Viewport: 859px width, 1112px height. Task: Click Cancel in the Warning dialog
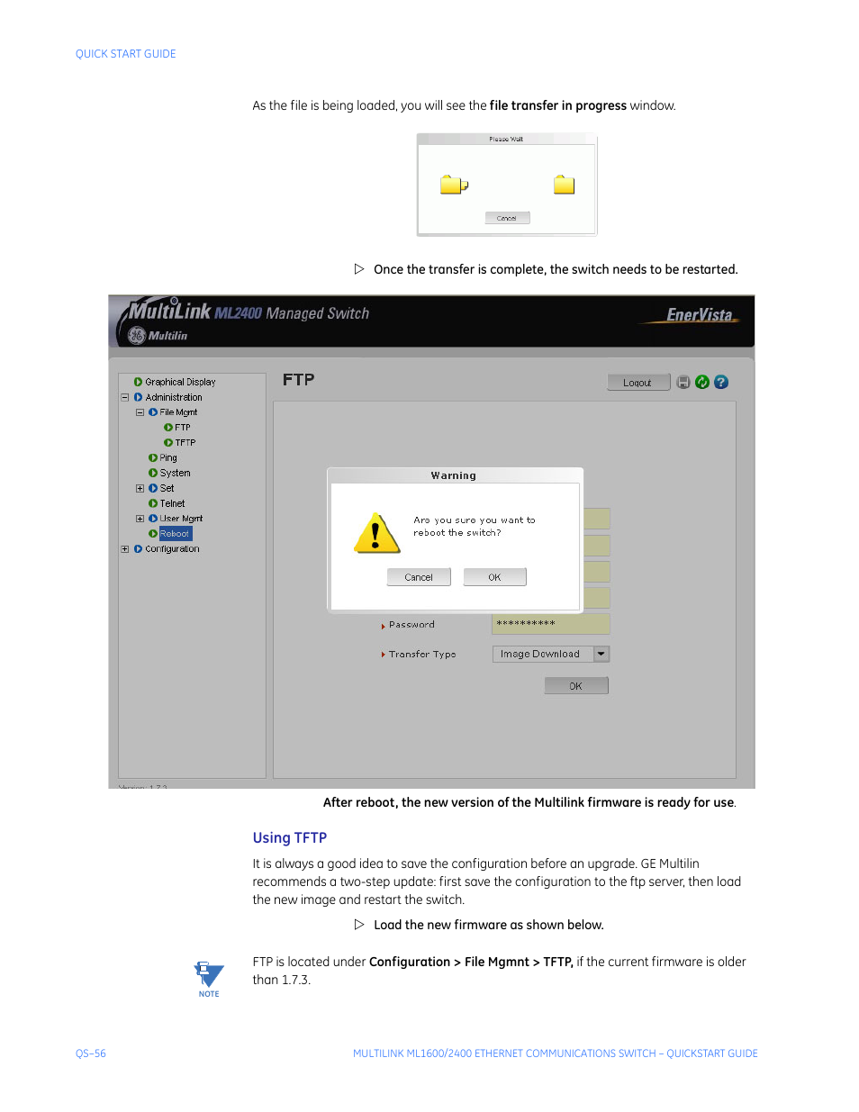419,577
